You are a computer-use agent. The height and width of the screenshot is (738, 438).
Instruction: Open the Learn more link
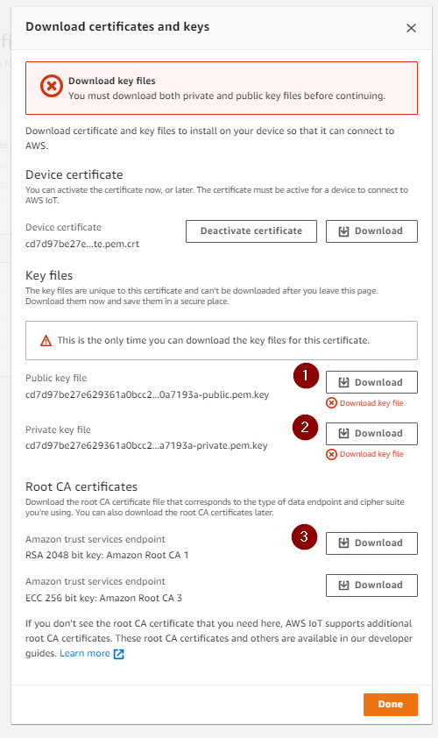tap(85, 653)
